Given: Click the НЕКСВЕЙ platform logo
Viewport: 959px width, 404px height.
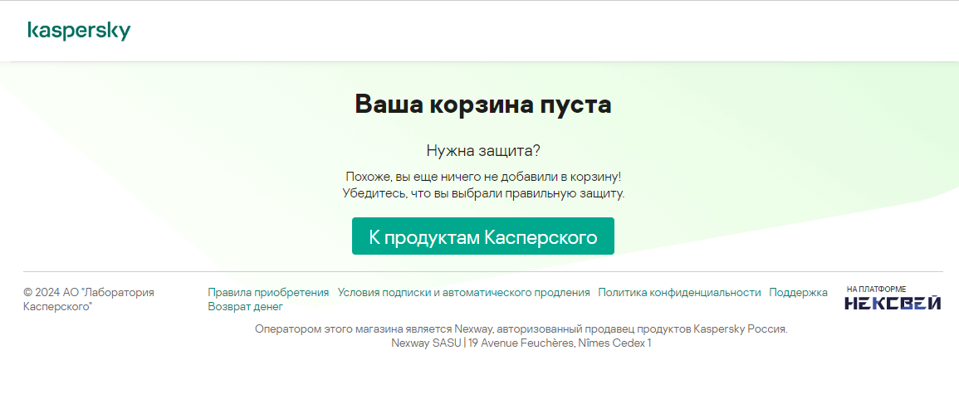Looking at the screenshot, I should 893,303.
